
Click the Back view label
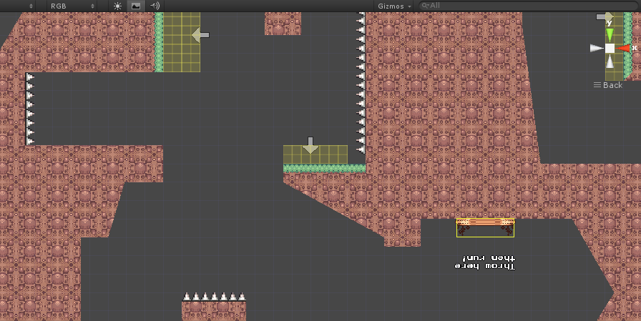(608, 85)
